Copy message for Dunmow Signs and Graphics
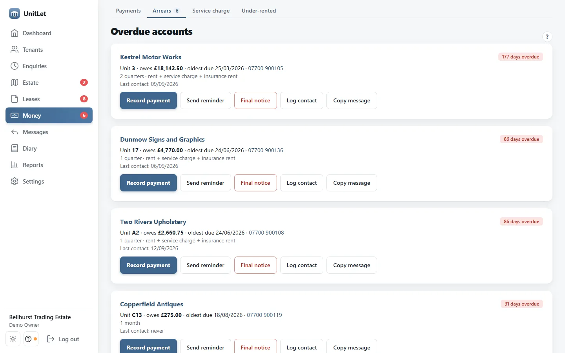The width and height of the screenshot is (565, 353). [x=352, y=183]
